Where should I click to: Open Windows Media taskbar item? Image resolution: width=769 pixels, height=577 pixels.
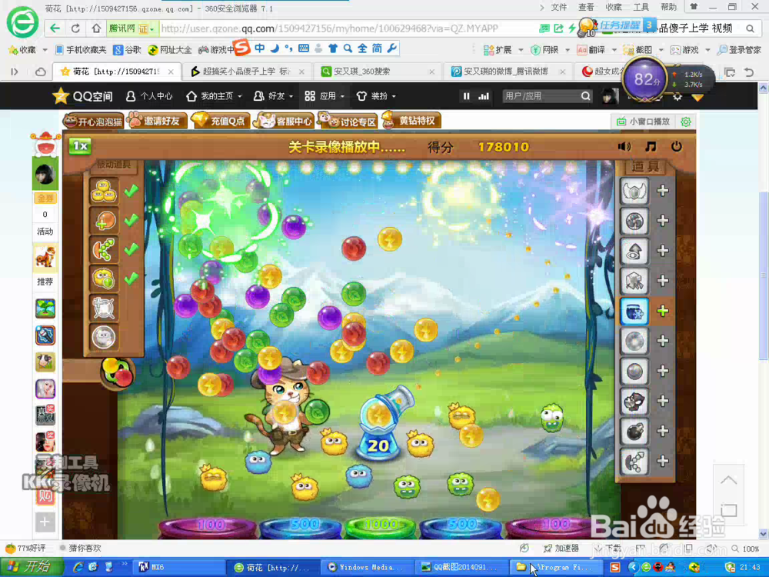[366, 567]
